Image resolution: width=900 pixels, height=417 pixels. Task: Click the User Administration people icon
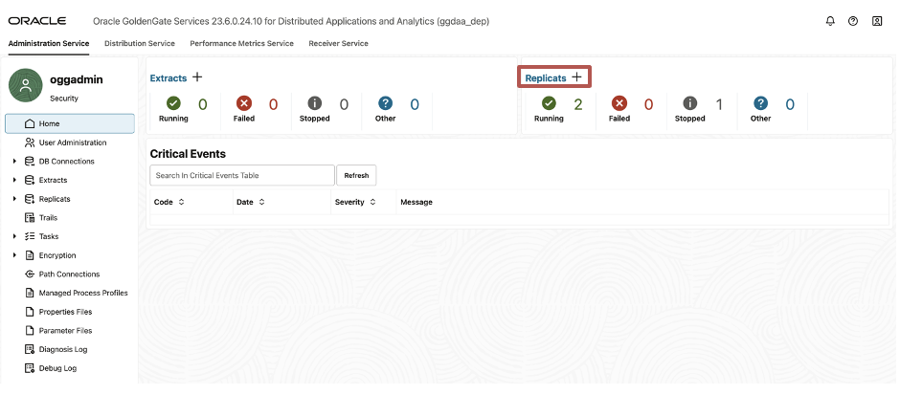30,143
